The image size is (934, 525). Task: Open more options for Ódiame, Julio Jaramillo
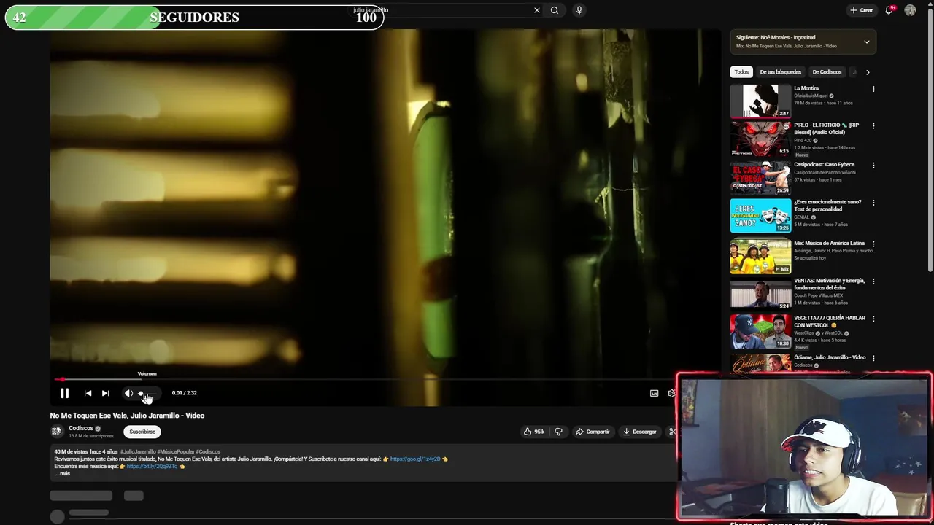pyautogui.click(x=873, y=358)
